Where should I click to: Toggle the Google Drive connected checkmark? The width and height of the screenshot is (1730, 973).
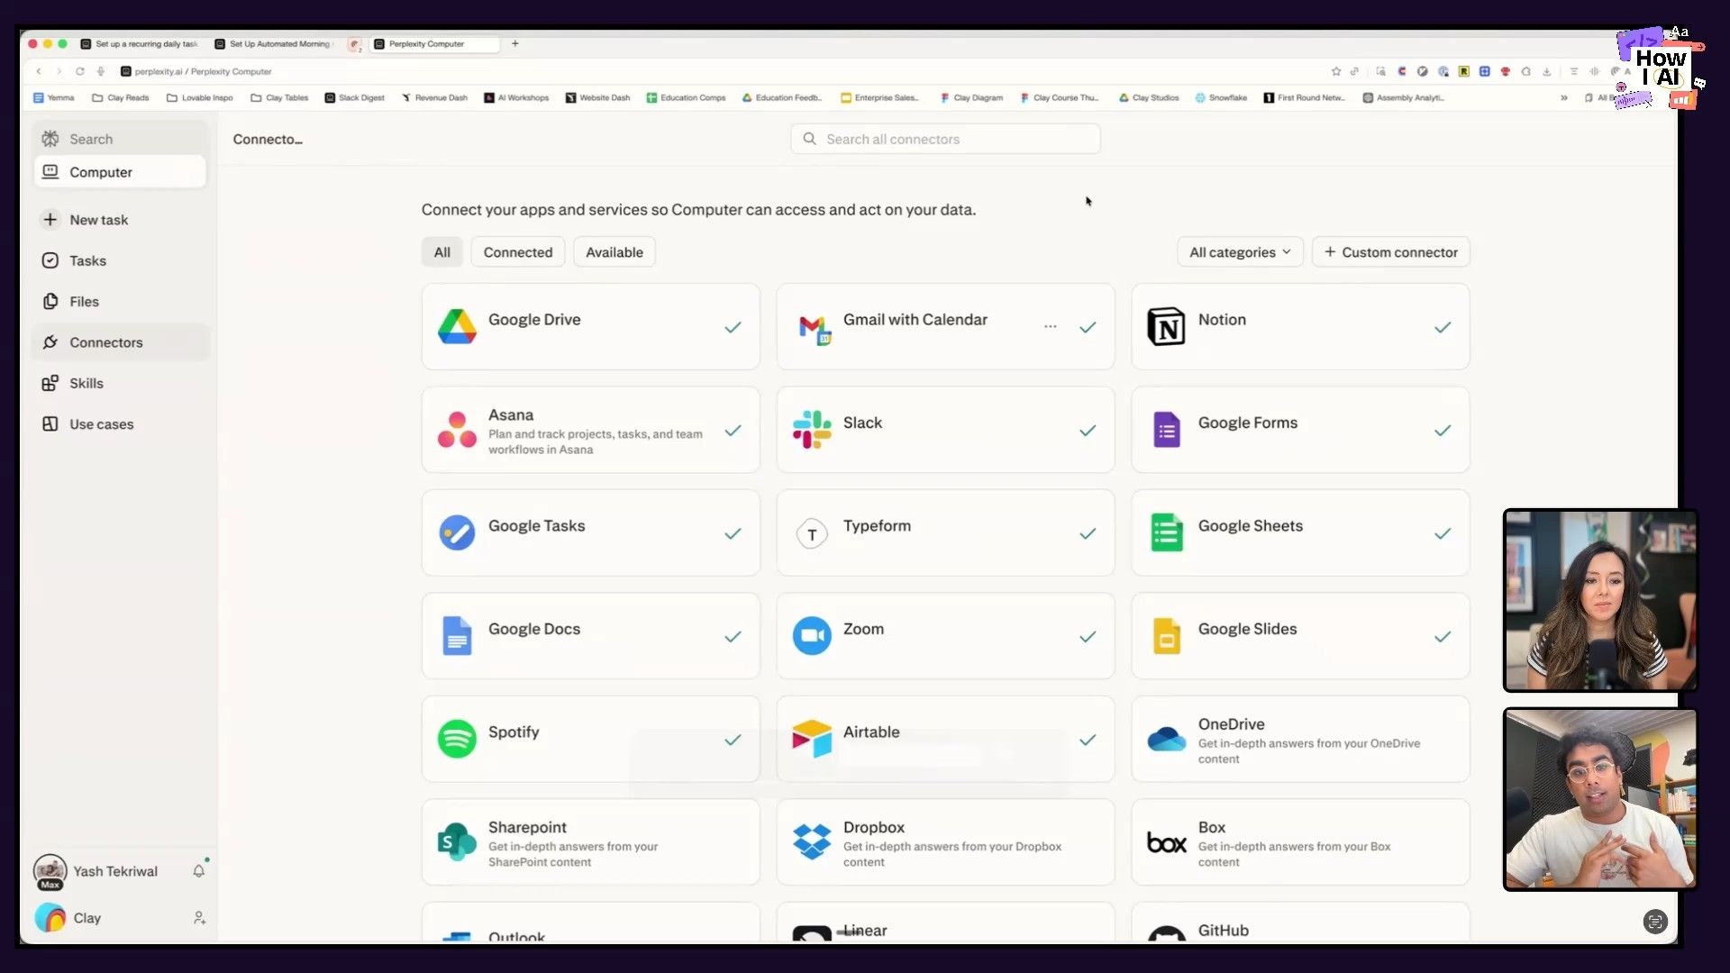(733, 327)
